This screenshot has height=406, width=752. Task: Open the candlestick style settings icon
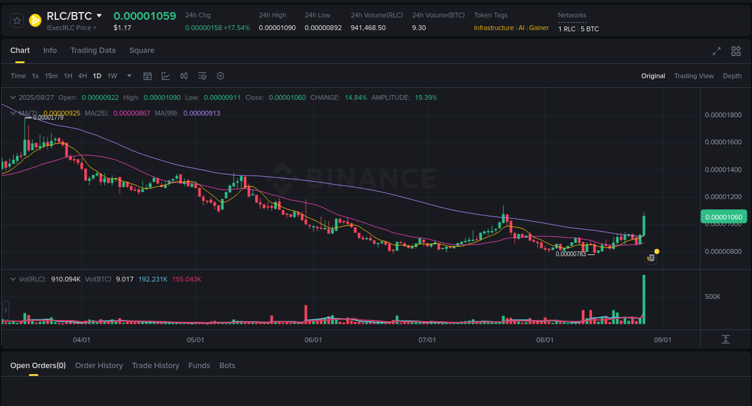click(x=184, y=76)
